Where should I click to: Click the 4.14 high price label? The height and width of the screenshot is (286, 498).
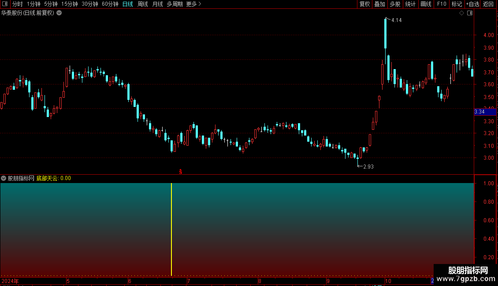point(396,20)
